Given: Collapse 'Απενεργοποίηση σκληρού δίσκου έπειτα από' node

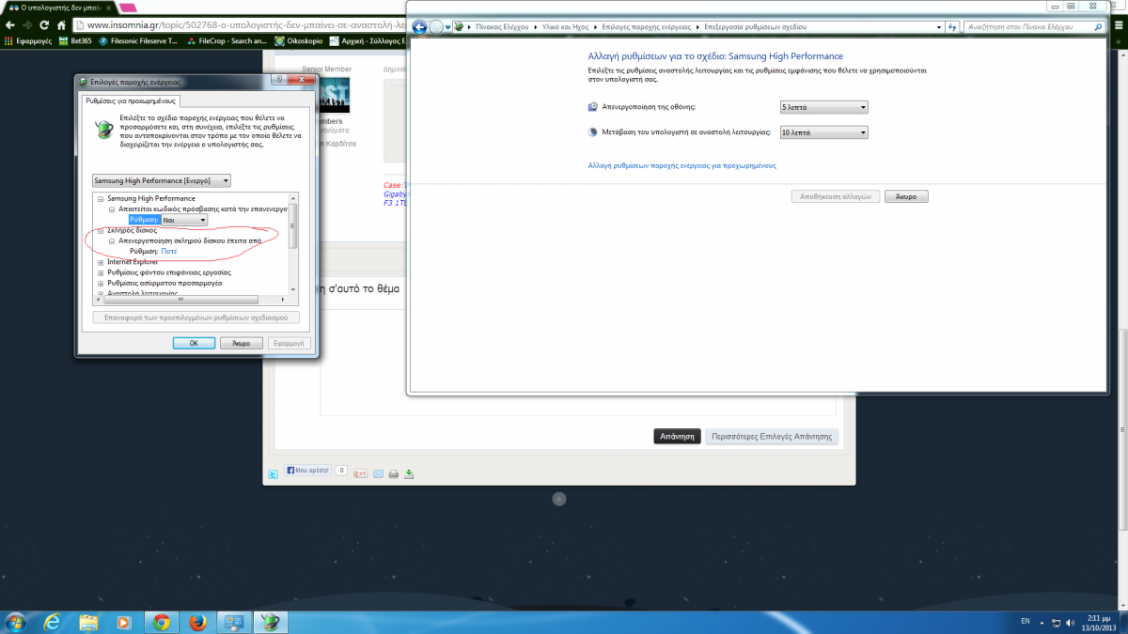Looking at the screenshot, I should [112, 240].
